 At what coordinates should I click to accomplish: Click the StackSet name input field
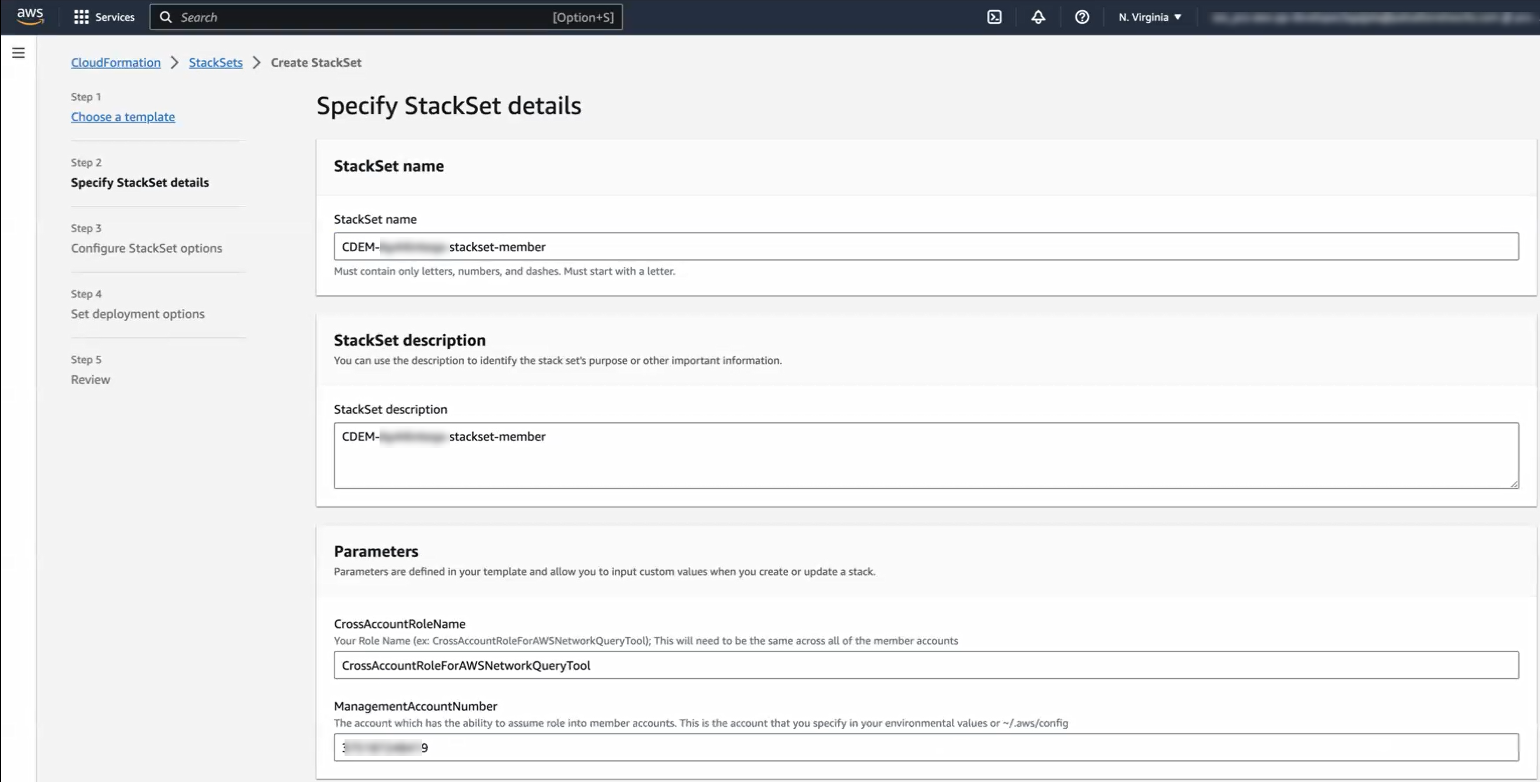pyautogui.click(x=926, y=246)
